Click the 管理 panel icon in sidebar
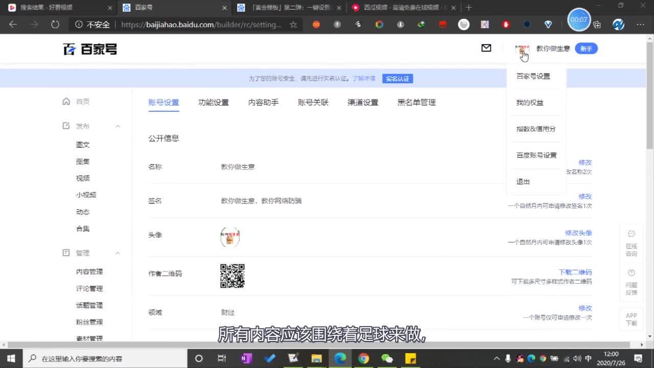Viewport: 654px width, 368px height. coord(66,253)
